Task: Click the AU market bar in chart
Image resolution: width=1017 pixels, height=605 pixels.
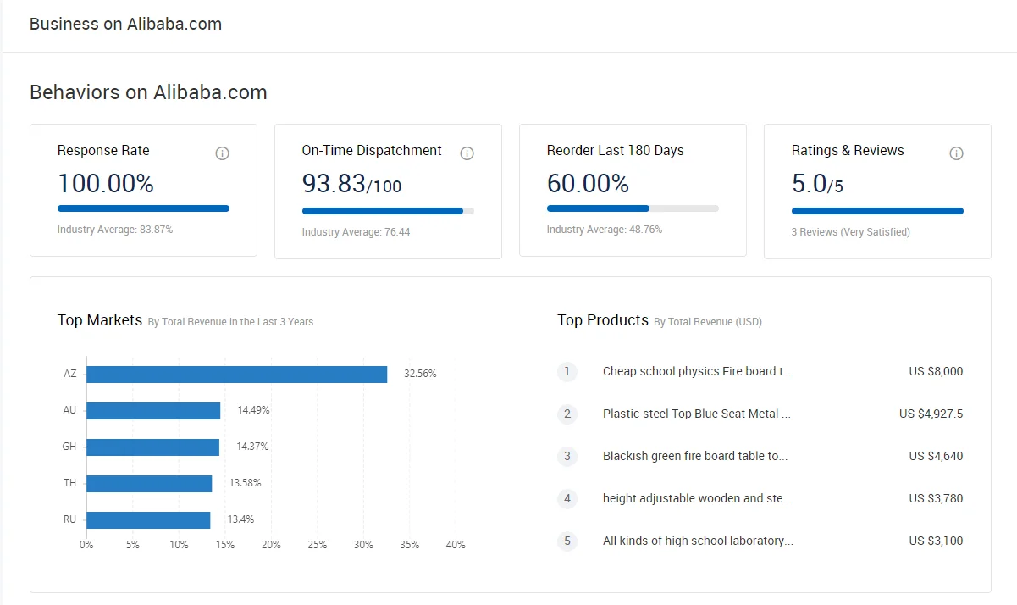Action: tap(153, 410)
